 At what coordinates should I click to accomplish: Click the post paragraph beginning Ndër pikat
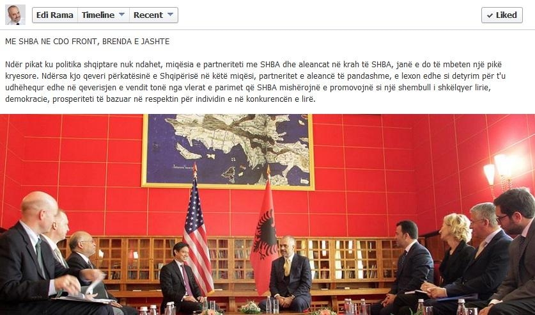pos(255,82)
